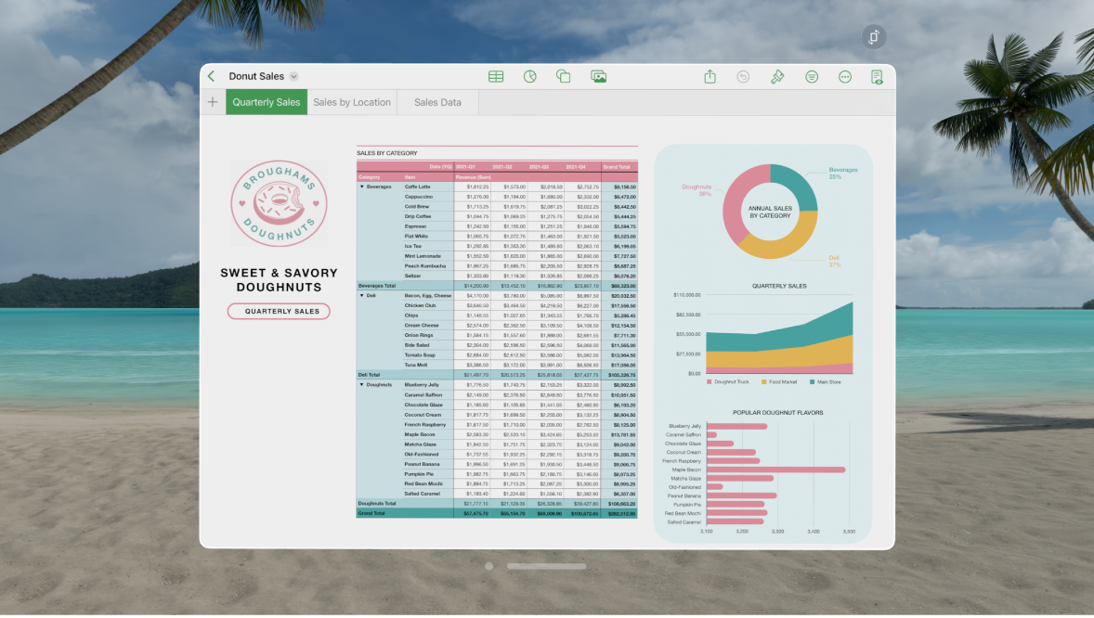
Task: Tap the Share icon
Action: (710, 76)
